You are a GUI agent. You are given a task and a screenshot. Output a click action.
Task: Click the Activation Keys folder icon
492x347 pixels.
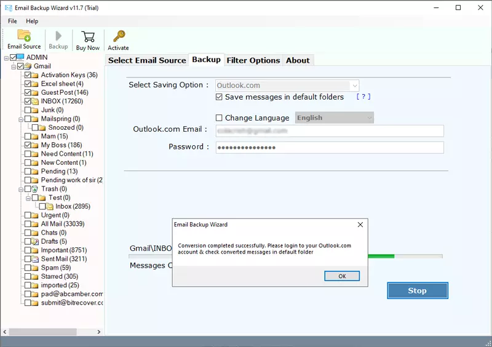pos(35,75)
